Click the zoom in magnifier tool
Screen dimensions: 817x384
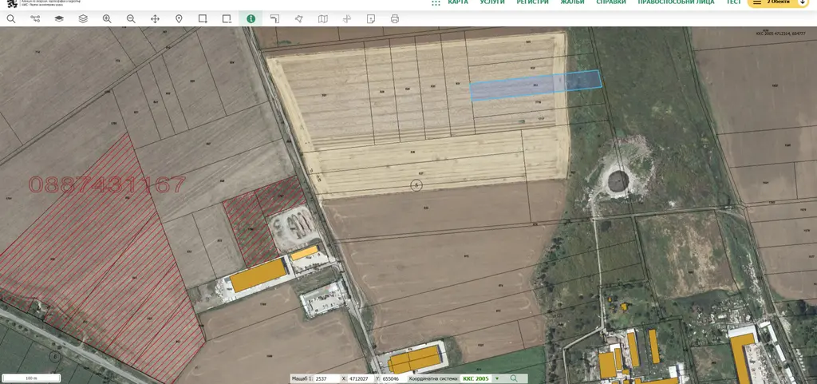[x=107, y=18]
